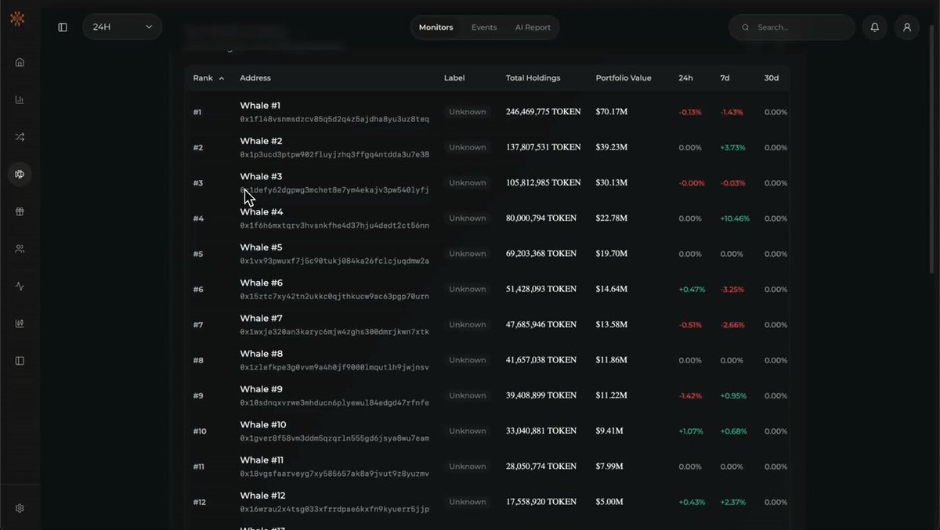Click Whale #10 address 0x1gver8f58vm3...
Image resolution: width=940 pixels, height=530 pixels.
coord(334,438)
